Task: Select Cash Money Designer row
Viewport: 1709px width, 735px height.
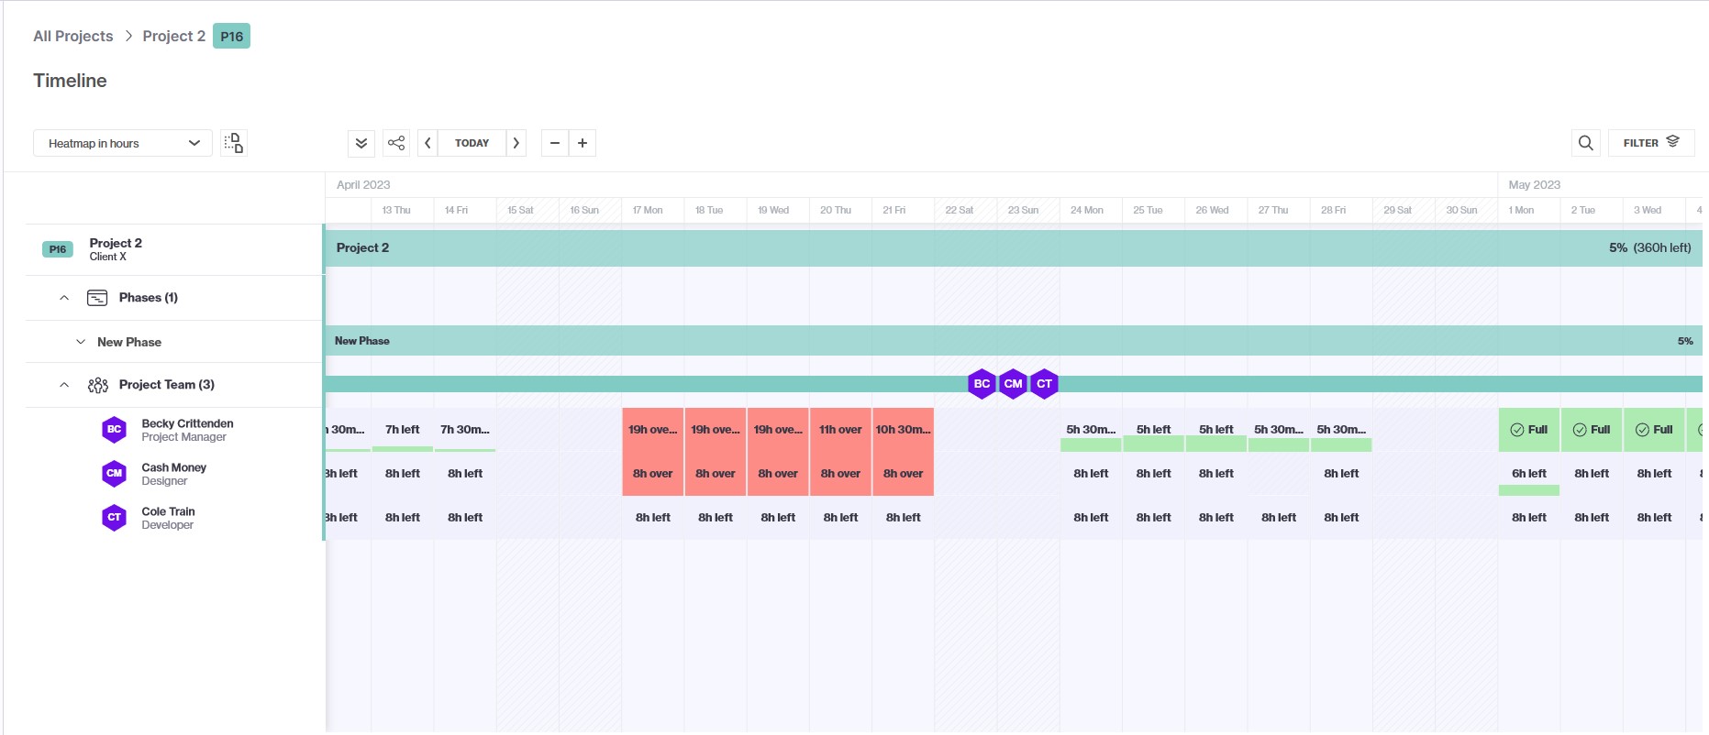Action: (x=175, y=474)
